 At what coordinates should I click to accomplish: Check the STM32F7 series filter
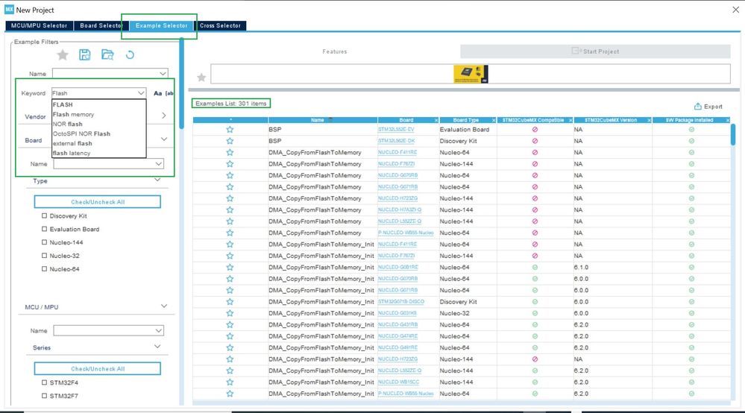point(44,395)
